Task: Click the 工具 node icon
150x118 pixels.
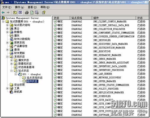Action: [12, 88]
